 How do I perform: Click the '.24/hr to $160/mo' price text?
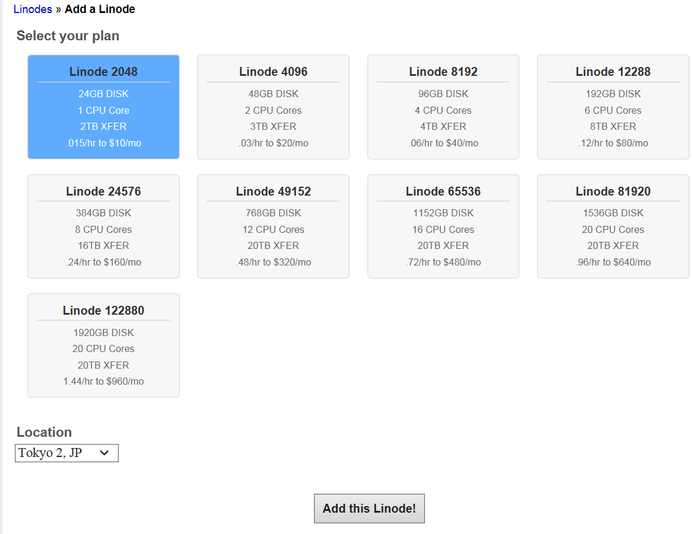[104, 262]
